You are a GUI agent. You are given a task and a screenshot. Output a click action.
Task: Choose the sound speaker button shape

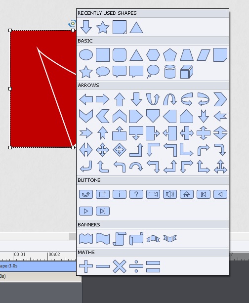170,194
